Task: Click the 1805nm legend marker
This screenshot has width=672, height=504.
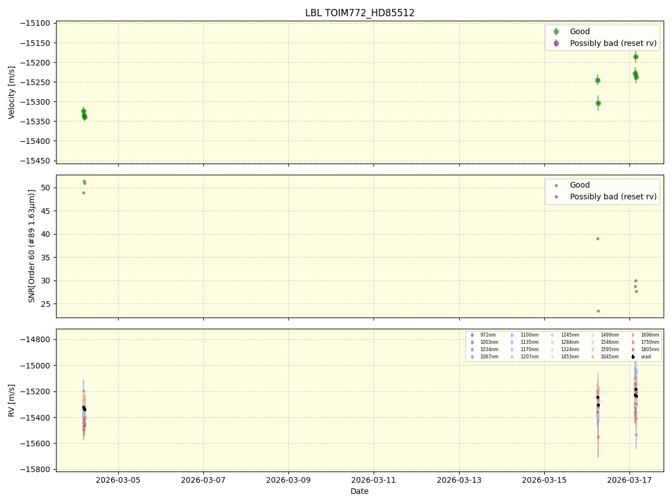Action: (x=632, y=349)
